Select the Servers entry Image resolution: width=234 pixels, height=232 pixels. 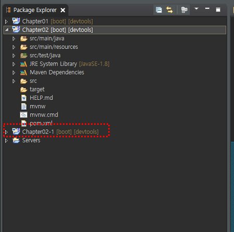(31, 140)
